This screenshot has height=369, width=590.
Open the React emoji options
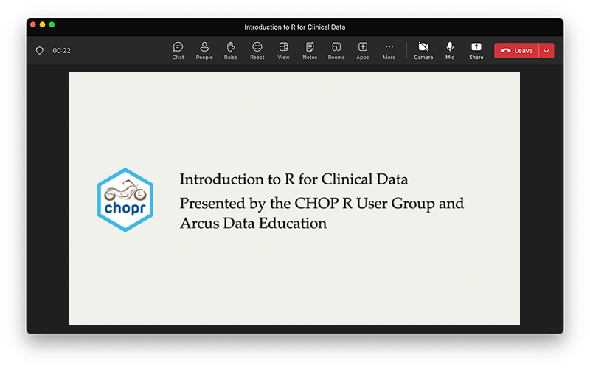point(257,50)
